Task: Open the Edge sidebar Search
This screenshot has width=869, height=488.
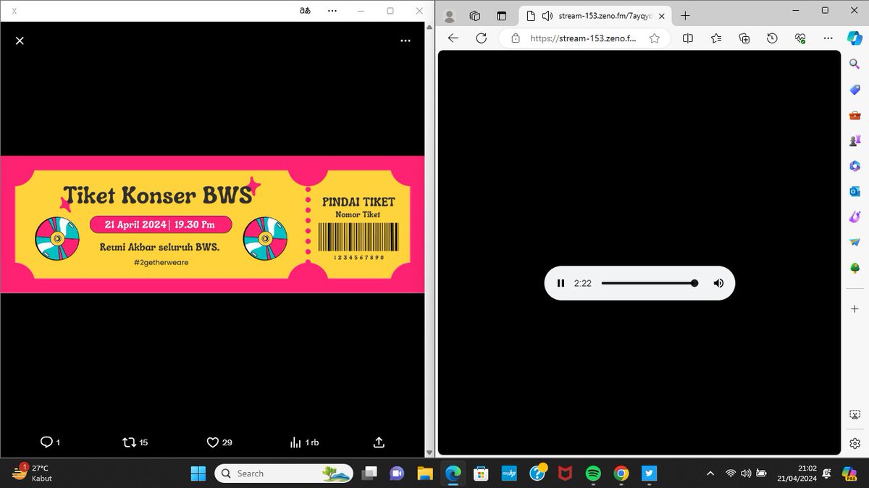Action: [x=855, y=64]
